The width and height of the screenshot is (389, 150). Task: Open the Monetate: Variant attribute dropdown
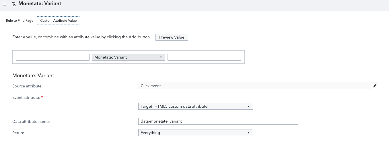128,57
